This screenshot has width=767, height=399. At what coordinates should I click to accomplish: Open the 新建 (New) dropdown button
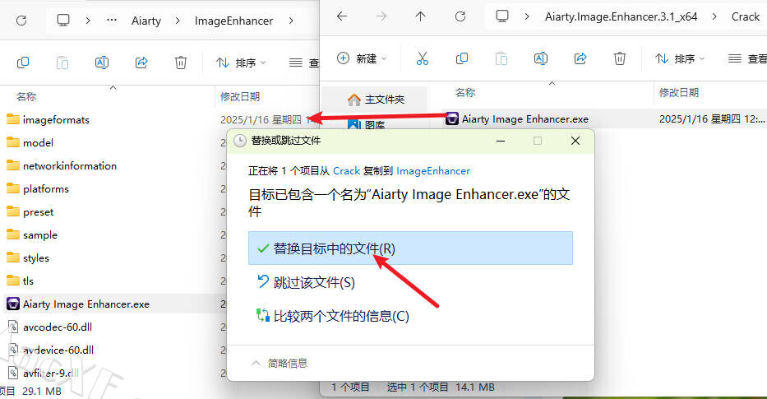tap(362, 58)
